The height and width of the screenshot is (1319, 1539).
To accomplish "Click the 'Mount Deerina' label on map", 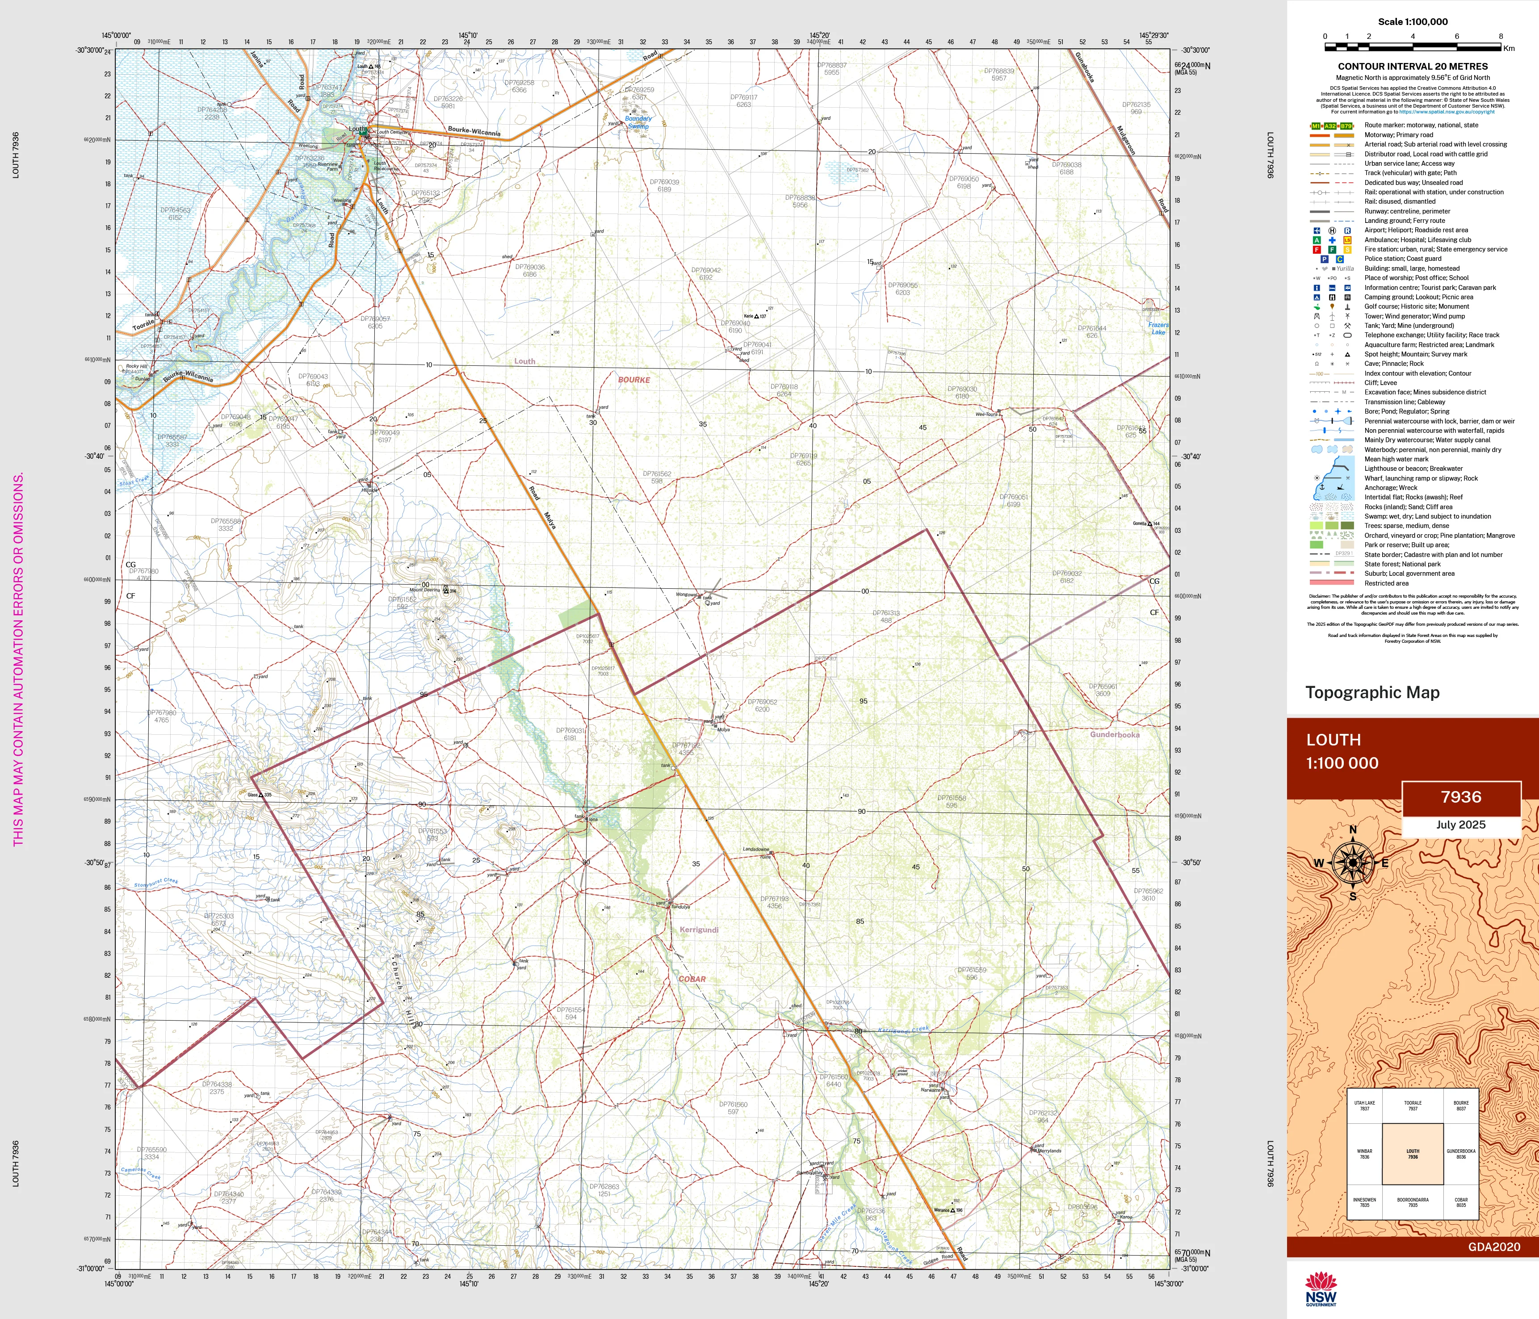I will click(x=425, y=590).
